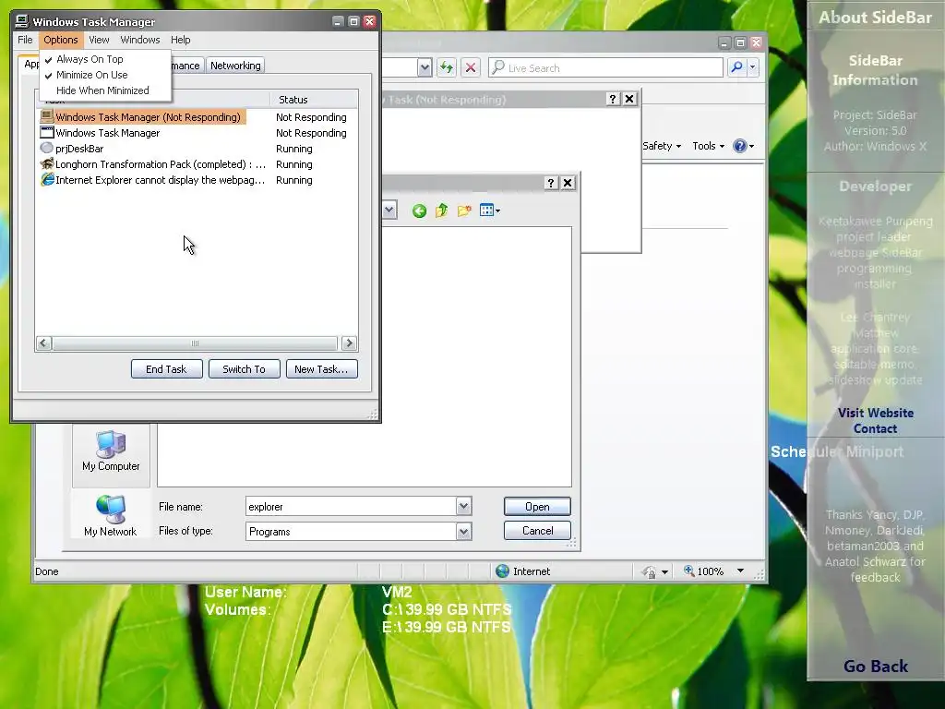The height and width of the screenshot is (709, 945).
Task: Click the Contact link in SideBar
Action: [x=875, y=428]
